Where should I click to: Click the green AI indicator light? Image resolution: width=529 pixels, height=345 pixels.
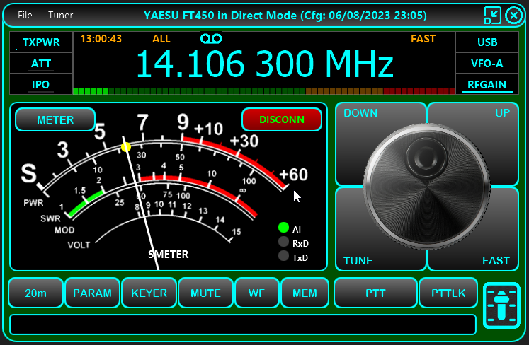coord(283,228)
